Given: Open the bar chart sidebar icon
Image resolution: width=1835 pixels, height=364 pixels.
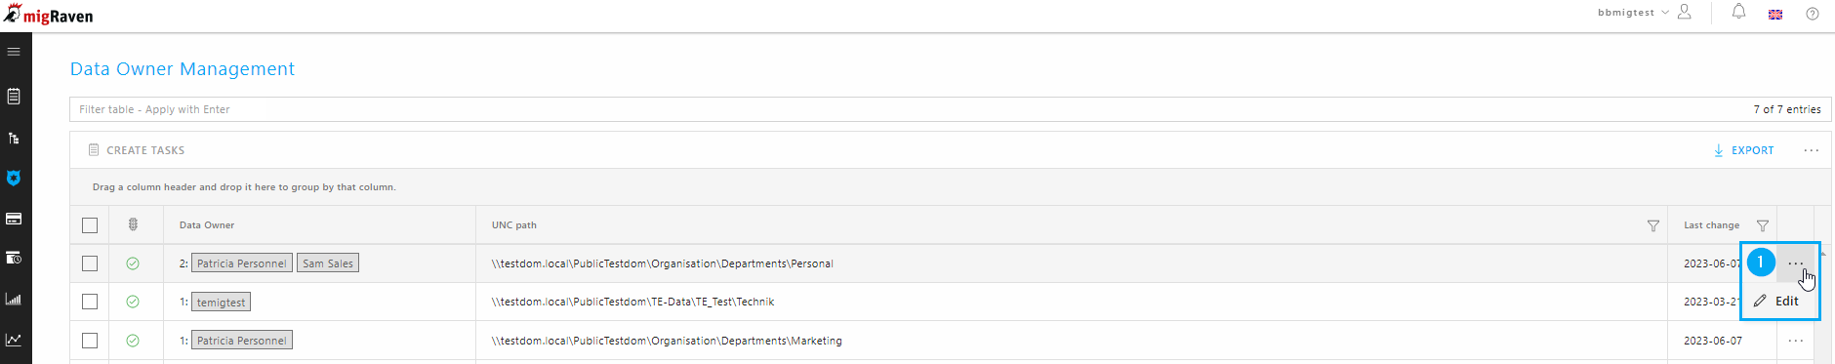Looking at the screenshot, I should [x=14, y=300].
